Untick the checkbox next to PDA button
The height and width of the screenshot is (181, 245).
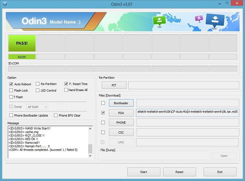click(x=103, y=113)
